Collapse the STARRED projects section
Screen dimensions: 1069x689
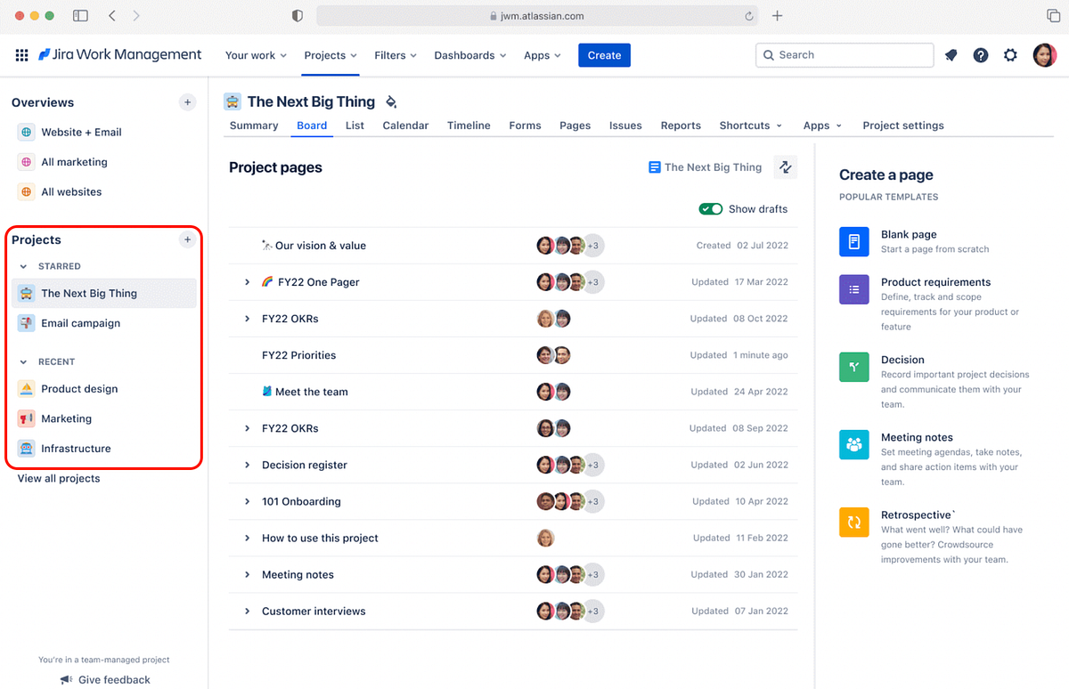21,266
